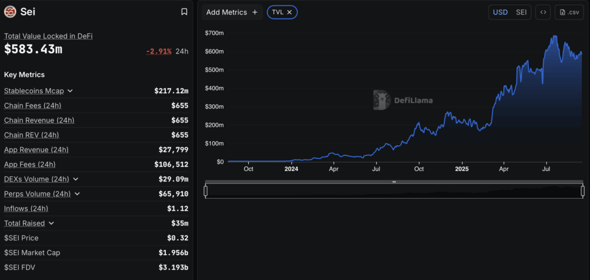Click the $SEI Price value $0.32

tap(177, 238)
